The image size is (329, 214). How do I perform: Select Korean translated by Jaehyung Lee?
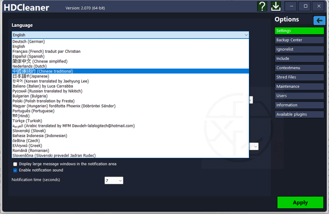pos(130,81)
